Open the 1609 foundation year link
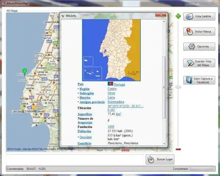 pos(111,126)
